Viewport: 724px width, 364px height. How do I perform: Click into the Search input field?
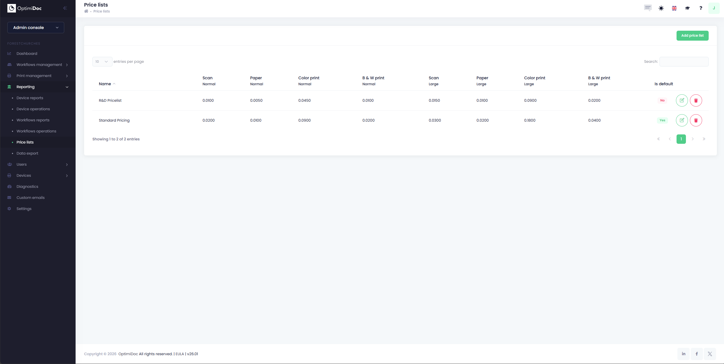coord(684,62)
